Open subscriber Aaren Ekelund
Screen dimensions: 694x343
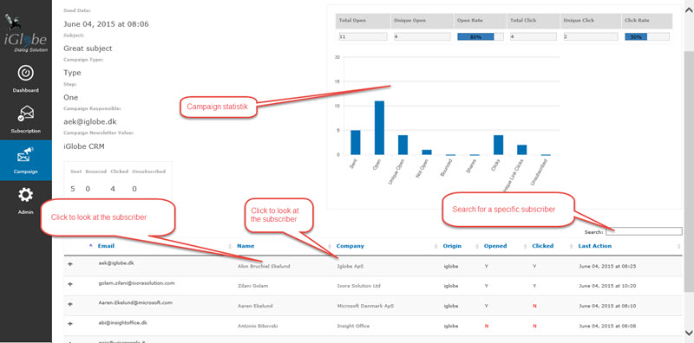(255, 306)
